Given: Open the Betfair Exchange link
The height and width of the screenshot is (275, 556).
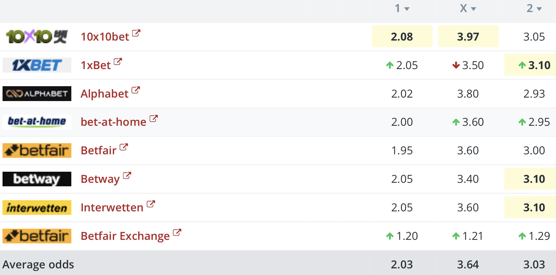Looking at the screenshot, I should click(125, 236).
